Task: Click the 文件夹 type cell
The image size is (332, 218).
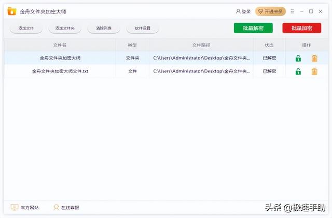Action: (133, 58)
